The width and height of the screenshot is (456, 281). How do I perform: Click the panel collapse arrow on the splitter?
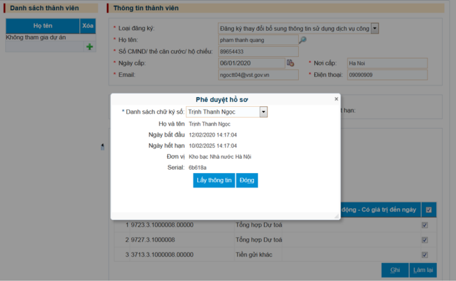click(102, 146)
